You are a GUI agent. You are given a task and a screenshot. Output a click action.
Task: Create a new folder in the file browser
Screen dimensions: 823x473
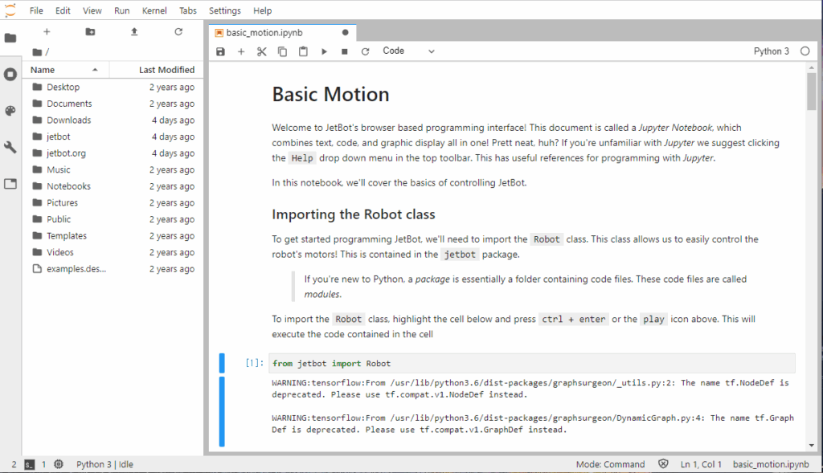(90, 32)
